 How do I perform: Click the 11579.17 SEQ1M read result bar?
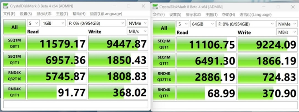click(57, 43)
